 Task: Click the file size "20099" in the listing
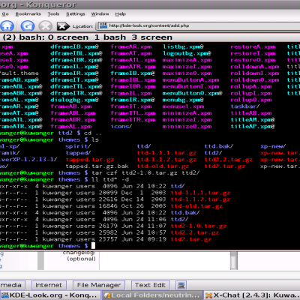click(x=108, y=193)
